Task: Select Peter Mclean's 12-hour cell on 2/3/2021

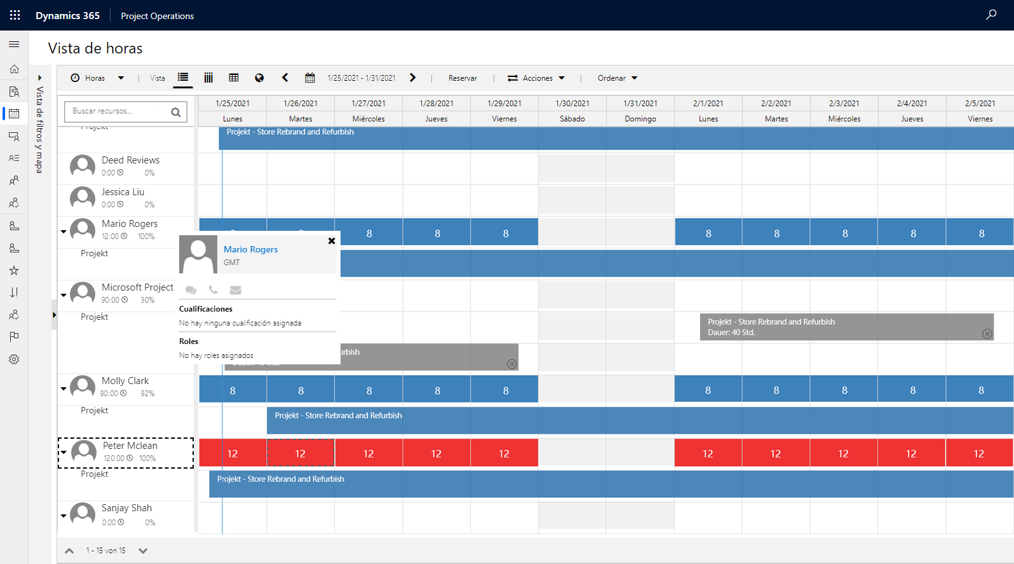Action: pyautogui.click(x=844, y=453)
